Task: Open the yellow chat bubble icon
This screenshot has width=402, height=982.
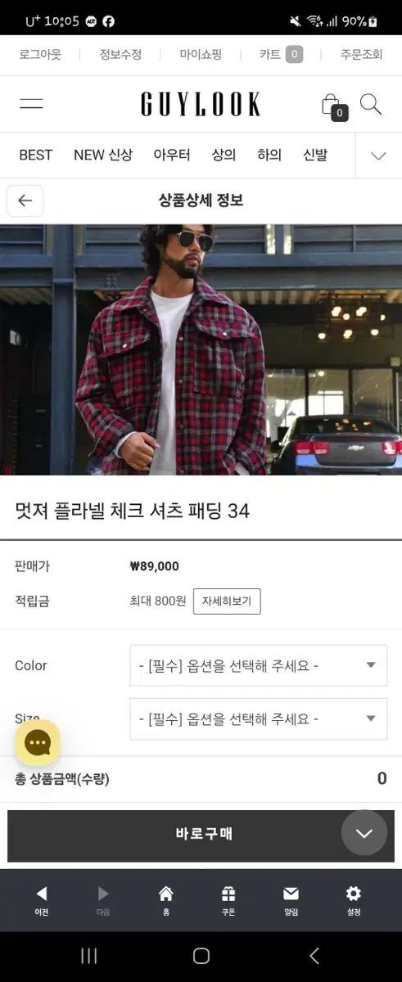Action: (x=38, y=743)
